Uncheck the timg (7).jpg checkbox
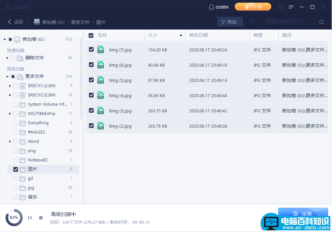This screenshot has height=232, width=332. point(91,49)
